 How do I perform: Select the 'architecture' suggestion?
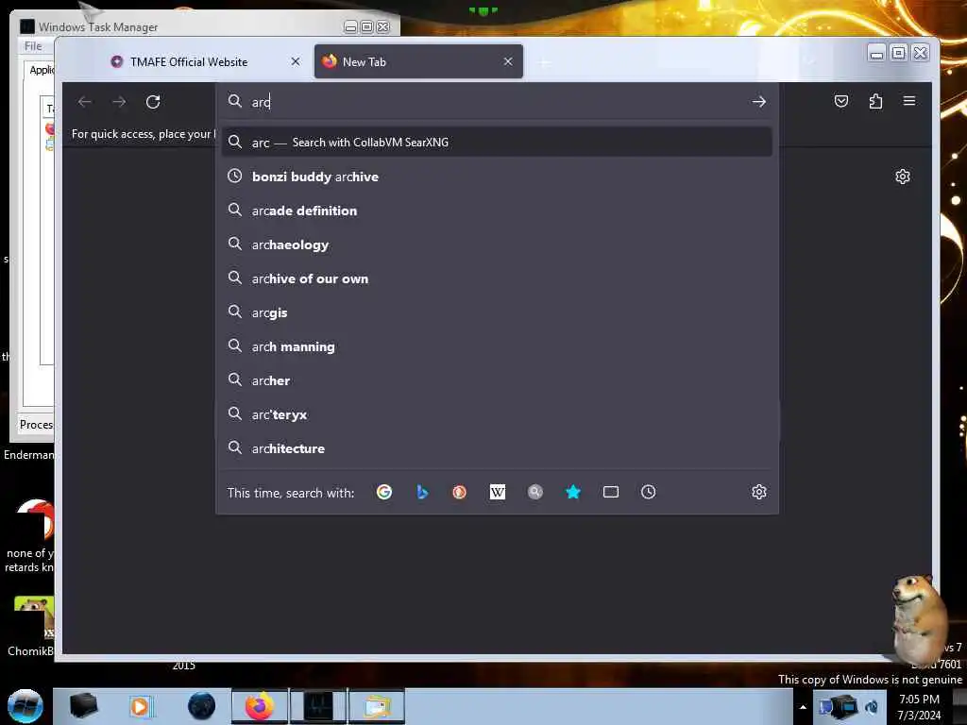tap(497, 448)
